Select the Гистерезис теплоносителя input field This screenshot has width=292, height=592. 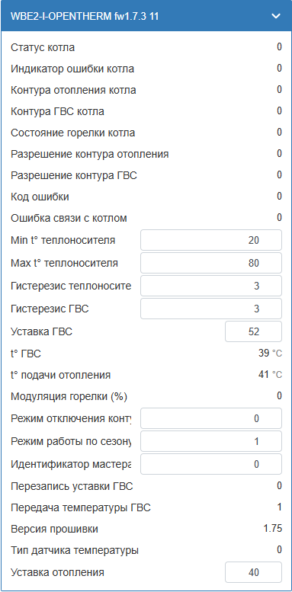click(x=211, y=286)
